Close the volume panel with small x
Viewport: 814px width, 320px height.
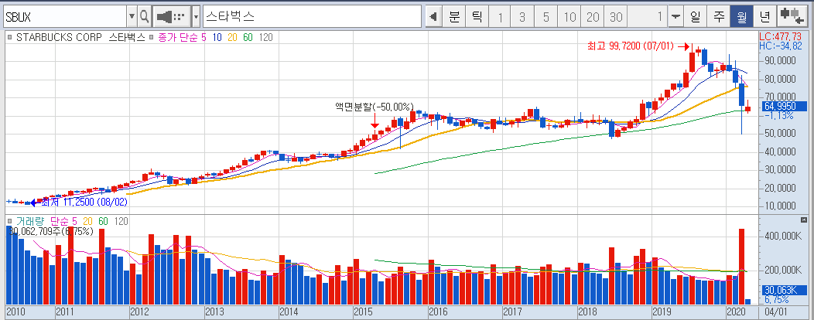804,220
